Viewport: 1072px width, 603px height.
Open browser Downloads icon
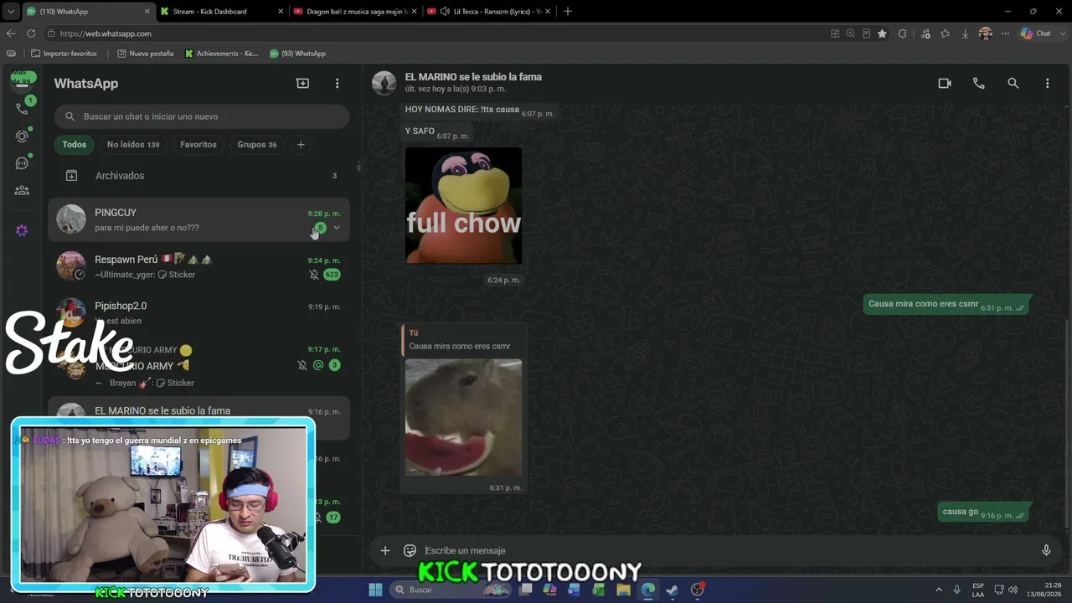pyautogui.click(x=965, y=33)
